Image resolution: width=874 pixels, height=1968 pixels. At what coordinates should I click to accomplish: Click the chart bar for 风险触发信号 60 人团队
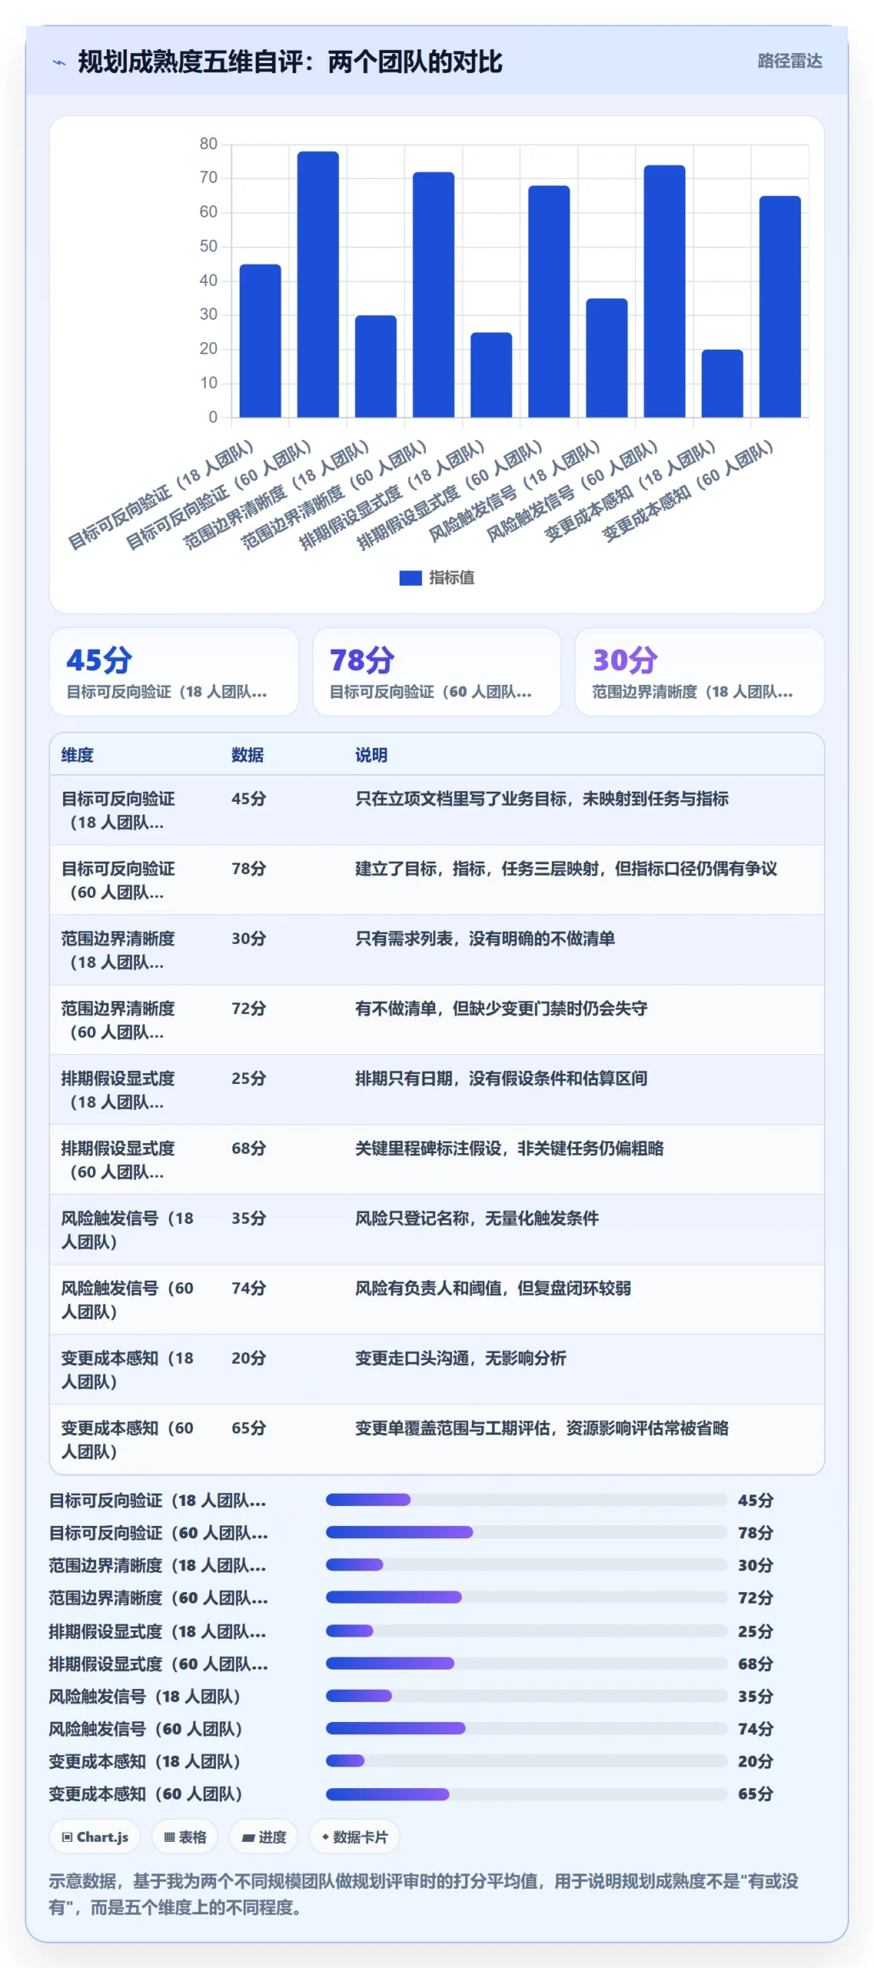click(664, 291)
